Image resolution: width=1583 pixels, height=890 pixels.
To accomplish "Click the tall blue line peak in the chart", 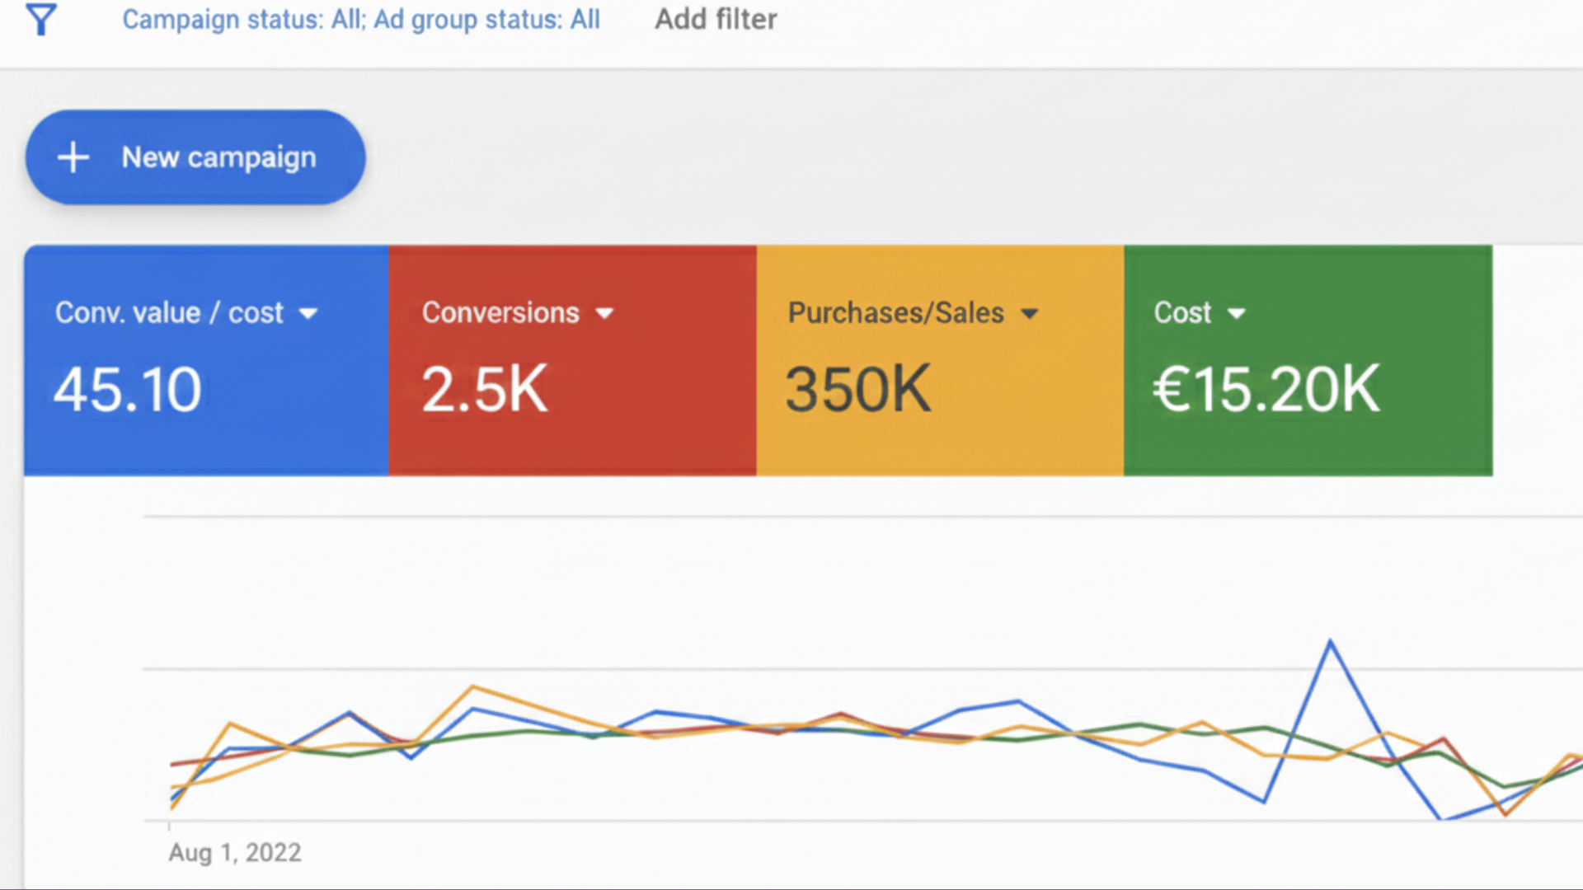I will point(1330,641).
